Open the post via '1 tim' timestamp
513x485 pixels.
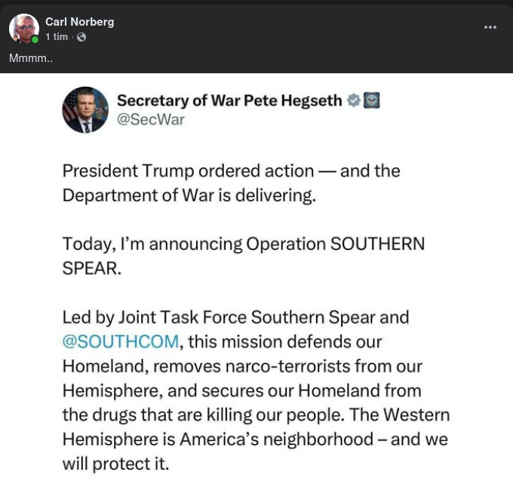[57, 37]
